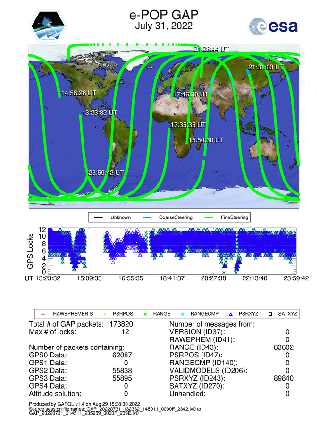Click the 17:46:30 UT map label

pyautogui.click(x=190, y=95)
